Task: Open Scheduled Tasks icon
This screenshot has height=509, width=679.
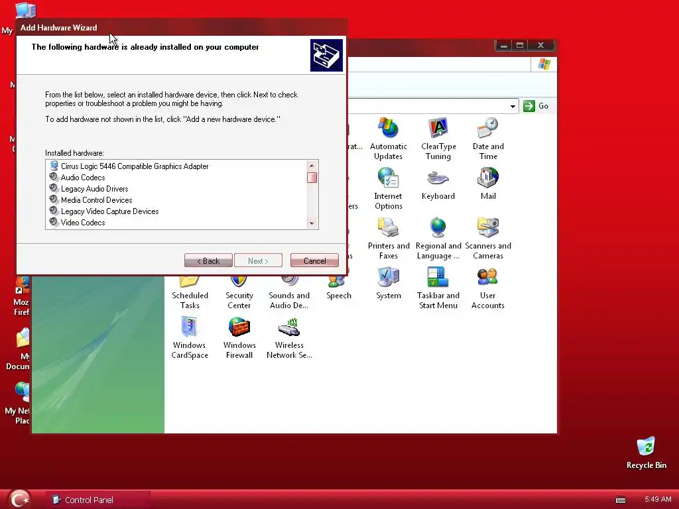Action: (190, 292)
